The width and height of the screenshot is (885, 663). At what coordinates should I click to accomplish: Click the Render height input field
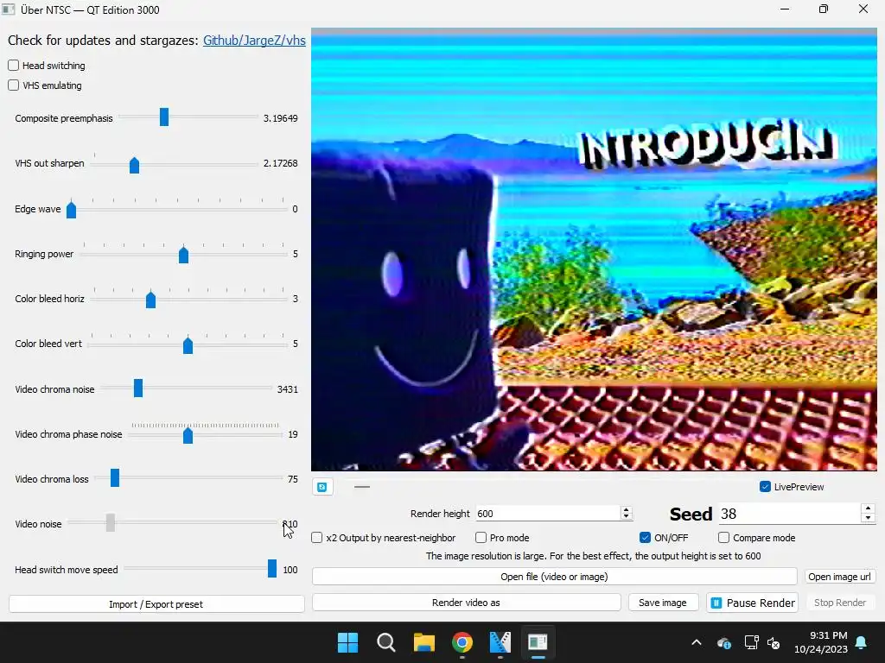pos(548,514)
